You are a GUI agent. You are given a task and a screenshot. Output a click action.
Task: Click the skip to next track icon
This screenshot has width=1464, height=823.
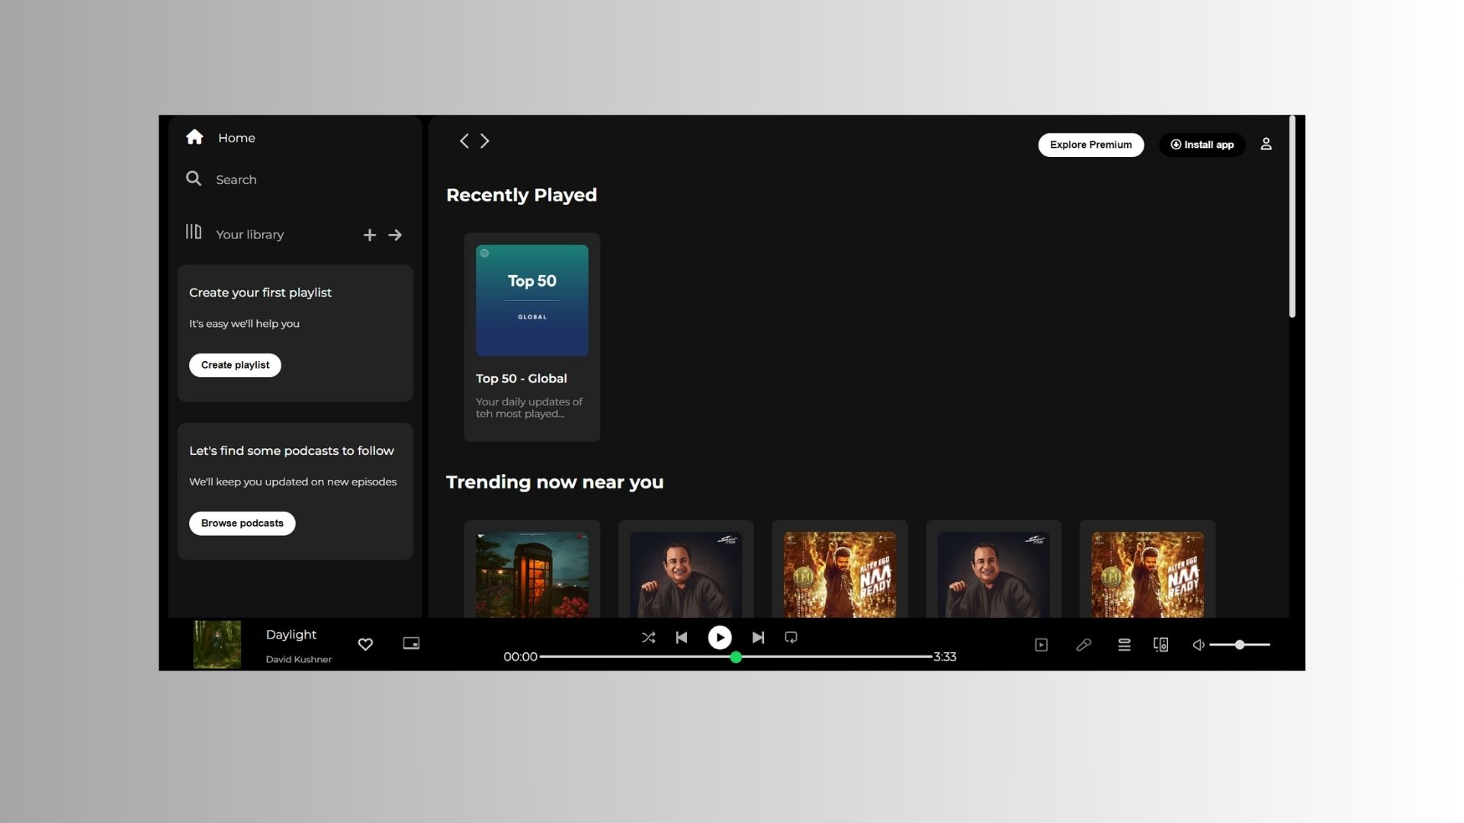[757, 637]
